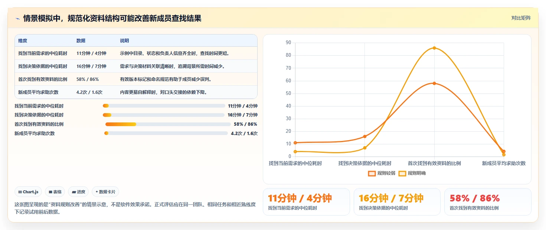546x230 pixels.
Task: Click the note starting 示例中目录、状态和负责人
Action: point(175,53)
